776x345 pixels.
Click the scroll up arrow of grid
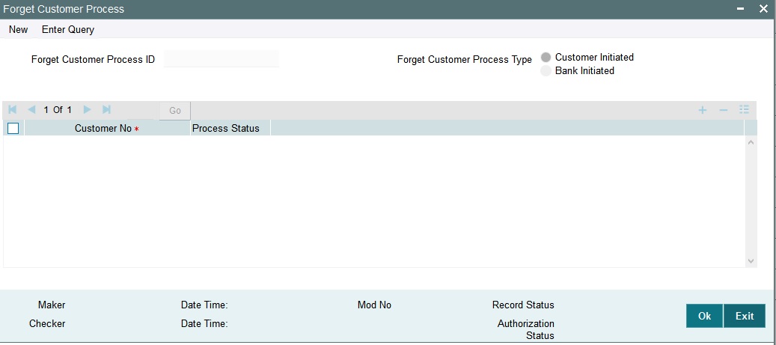click(x=751, y=142)
